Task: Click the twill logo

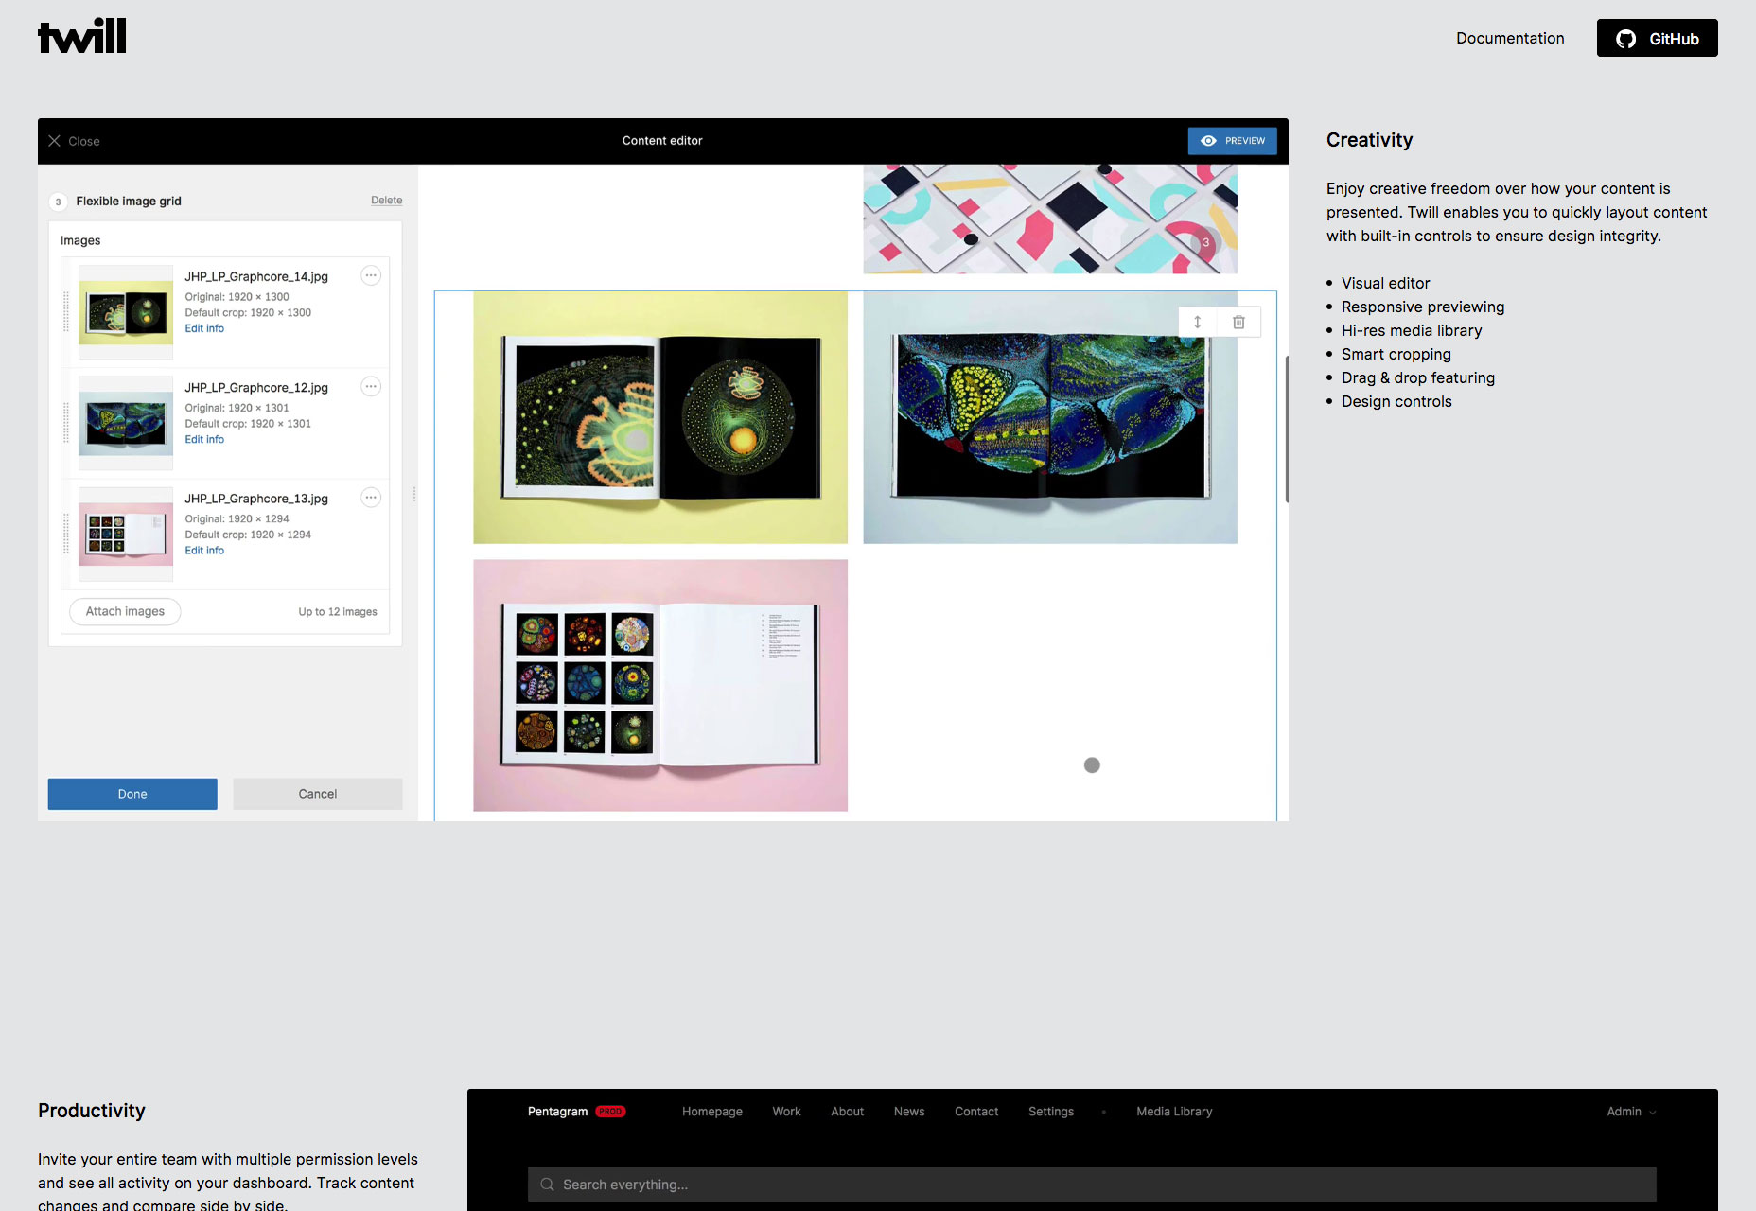Action: (82, 36)
